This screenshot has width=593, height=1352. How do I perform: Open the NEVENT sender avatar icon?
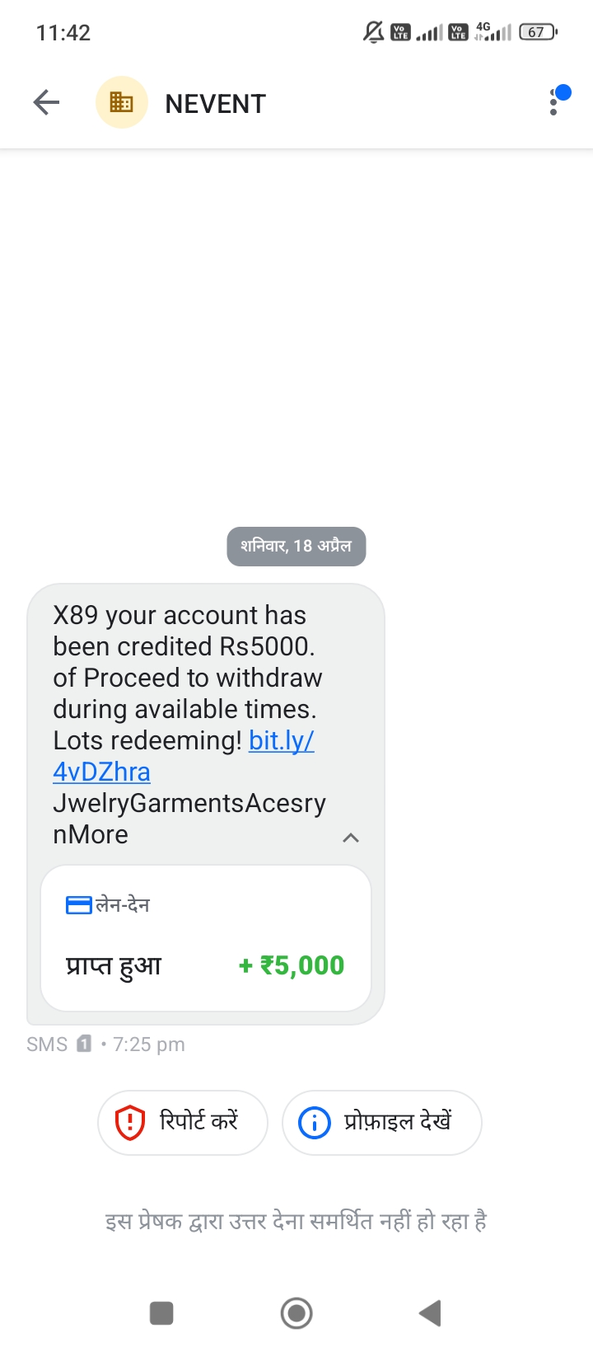coord(122,103)
